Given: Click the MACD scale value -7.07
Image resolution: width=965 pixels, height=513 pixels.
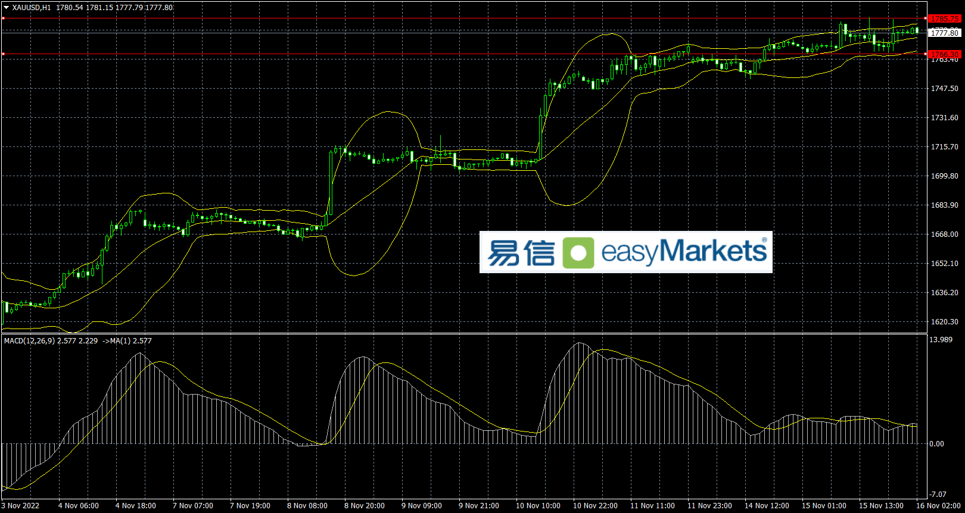Looking at the screenshot, I should 938,495.
